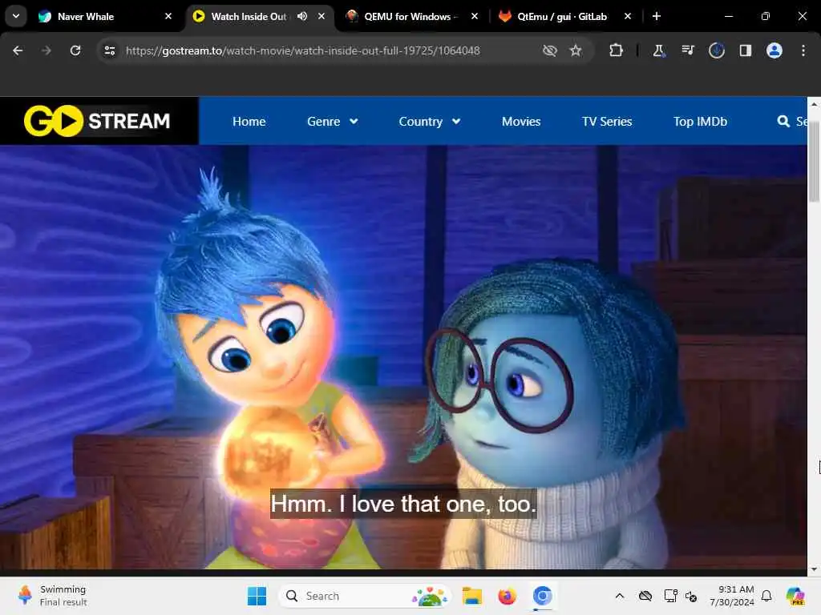
Task: Close the Watch Inside Out tab
Action: tap(322, 16)
